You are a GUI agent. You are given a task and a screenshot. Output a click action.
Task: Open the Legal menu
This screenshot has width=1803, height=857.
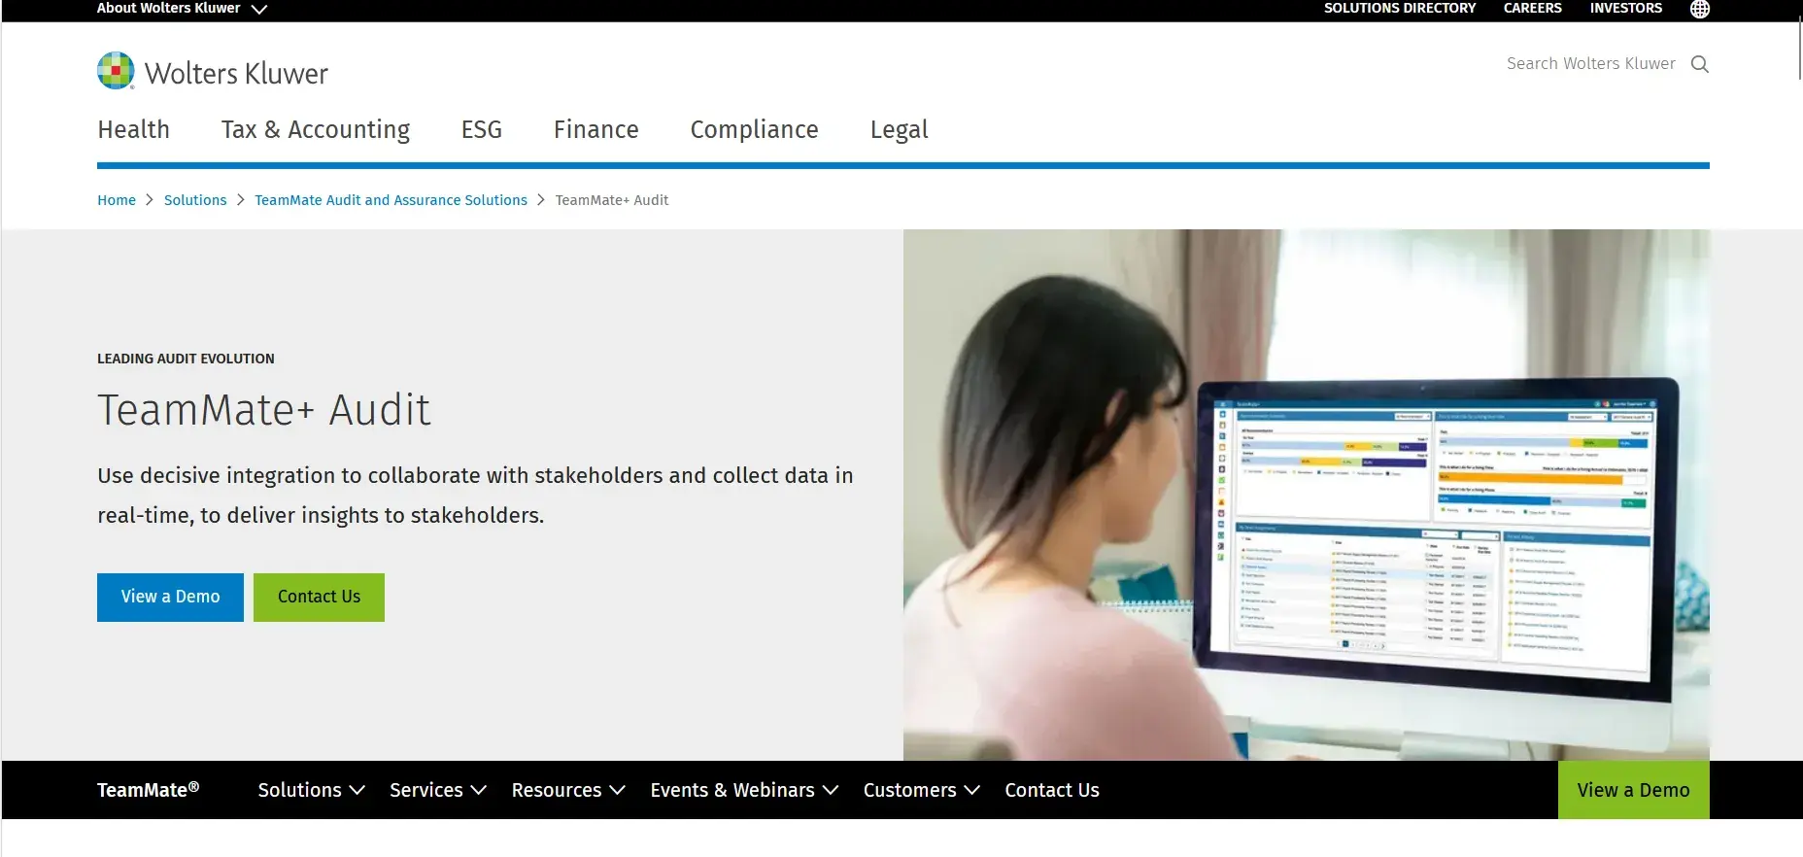coord(900,129)
